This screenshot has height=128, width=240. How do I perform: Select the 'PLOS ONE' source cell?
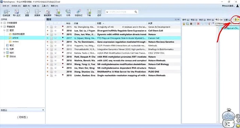(x=154, y=72)
